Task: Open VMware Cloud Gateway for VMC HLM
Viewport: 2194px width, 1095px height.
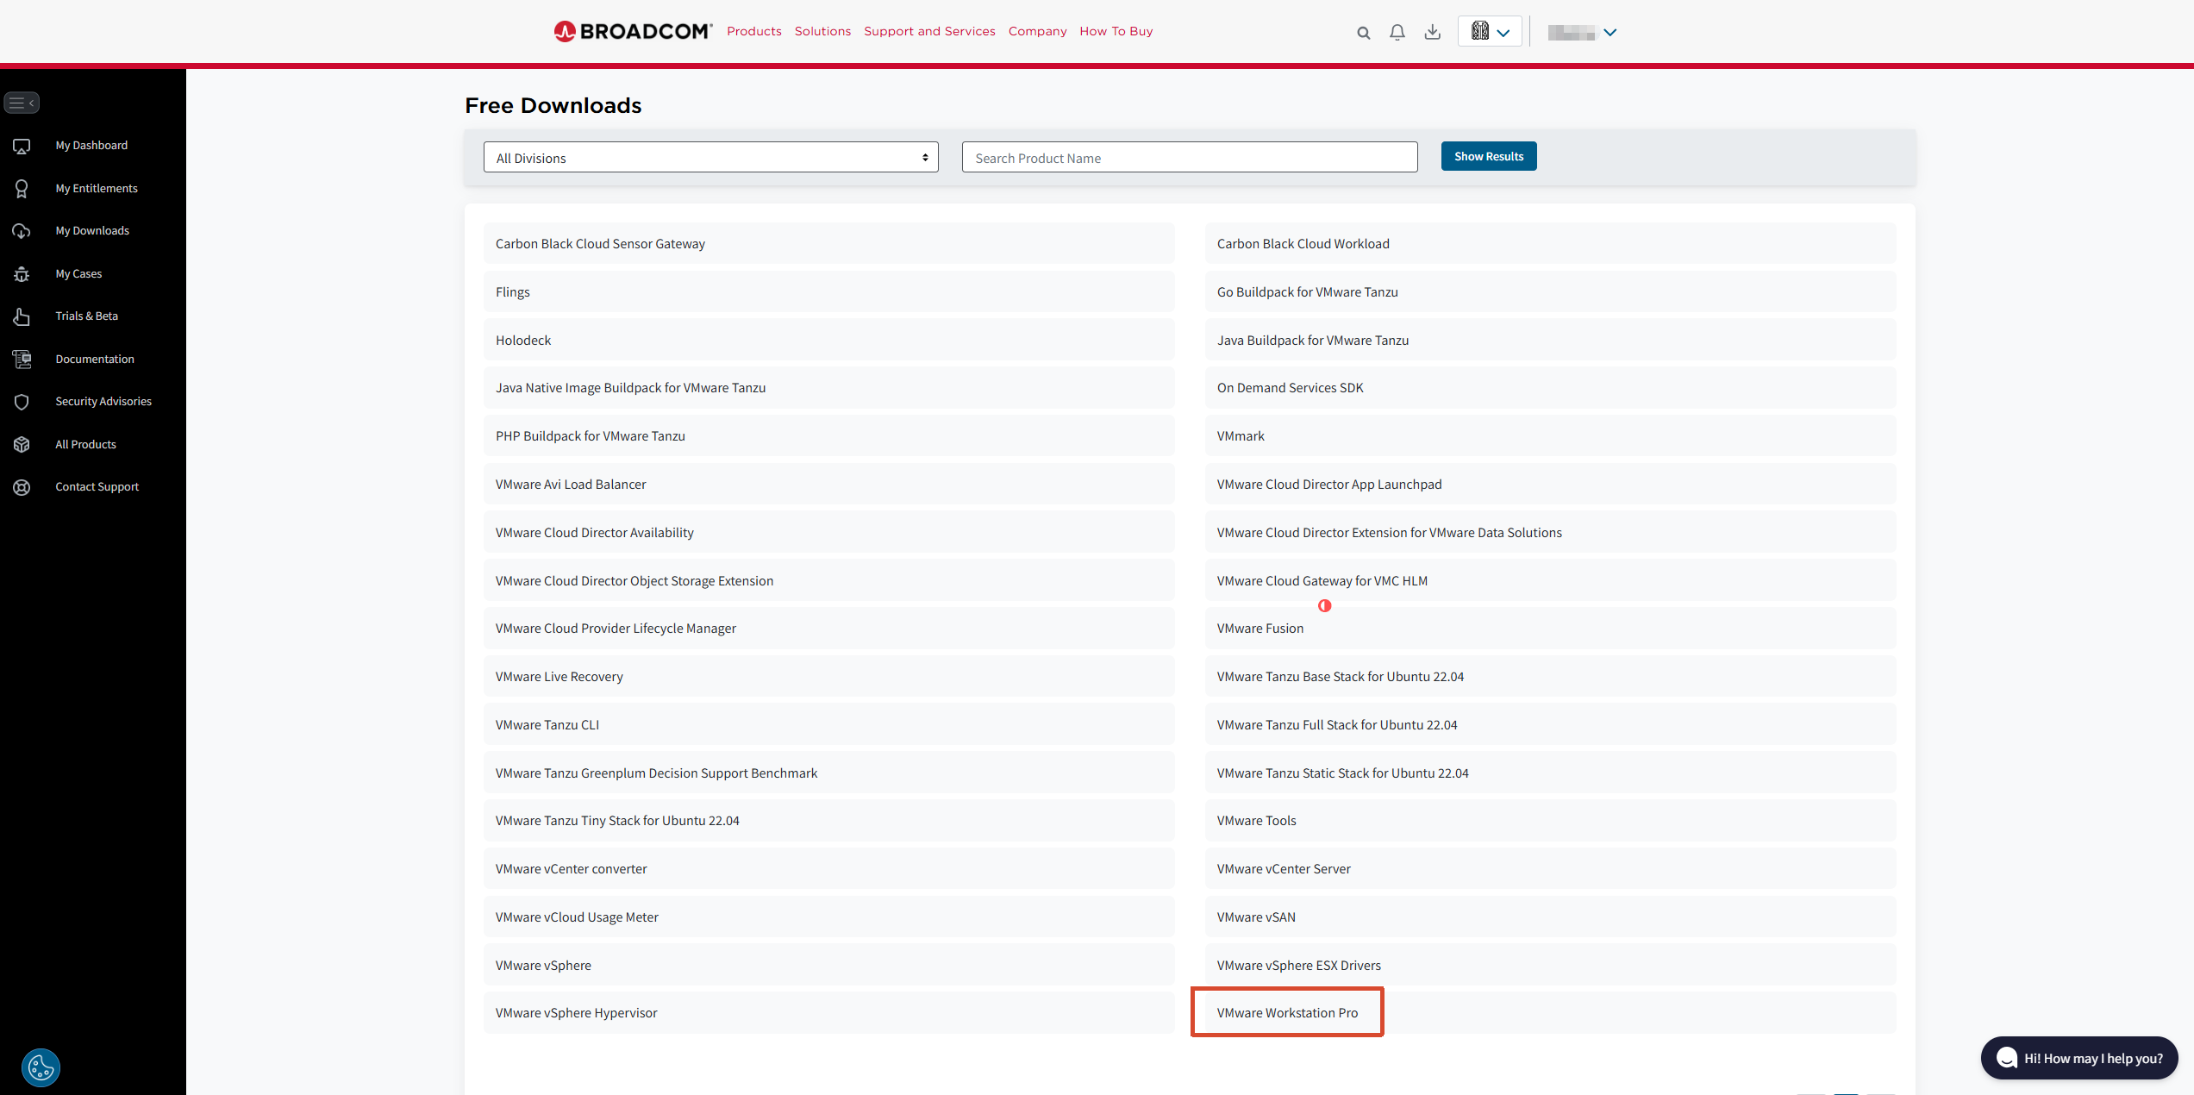Action: pyautogui.click(x=1551, y=581)
